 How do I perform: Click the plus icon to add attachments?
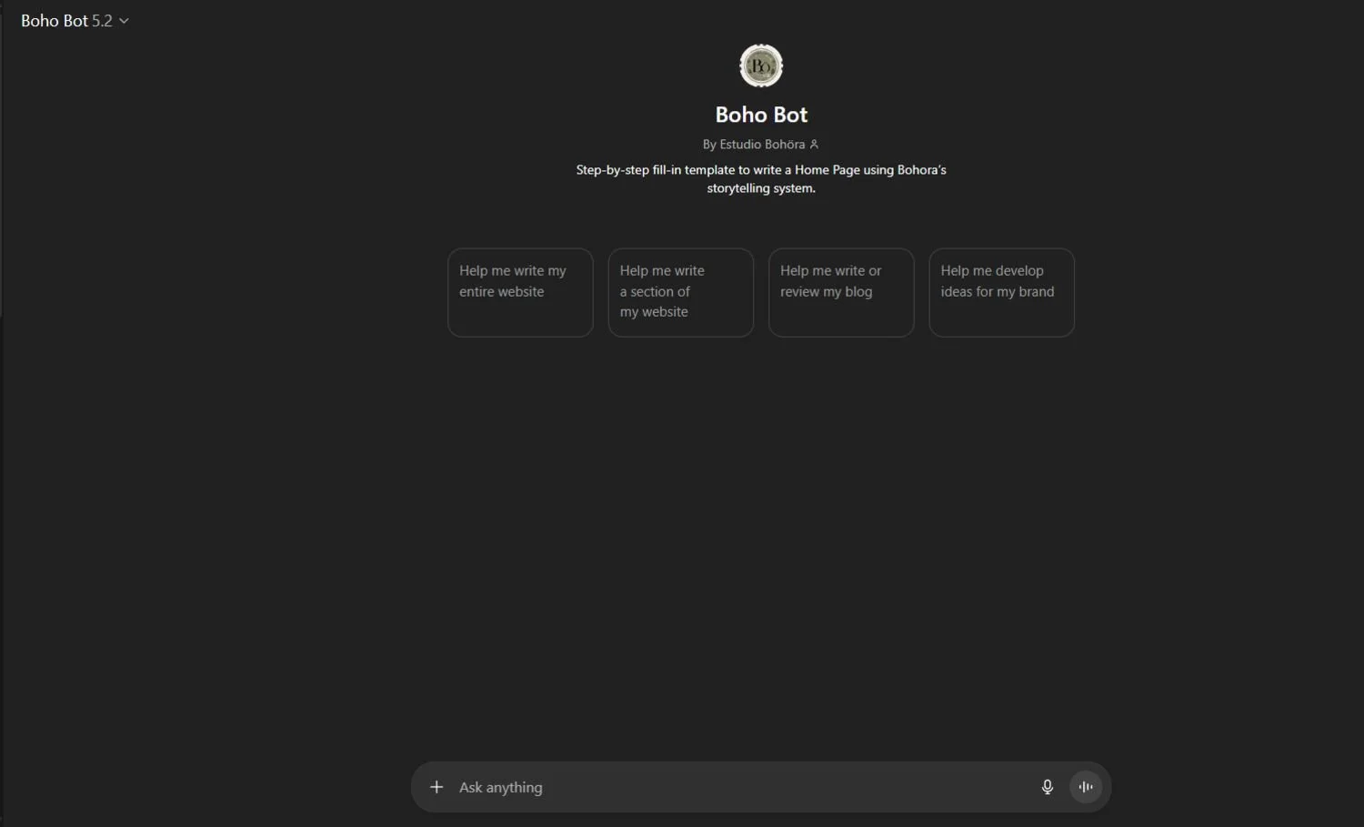point(437,786)
